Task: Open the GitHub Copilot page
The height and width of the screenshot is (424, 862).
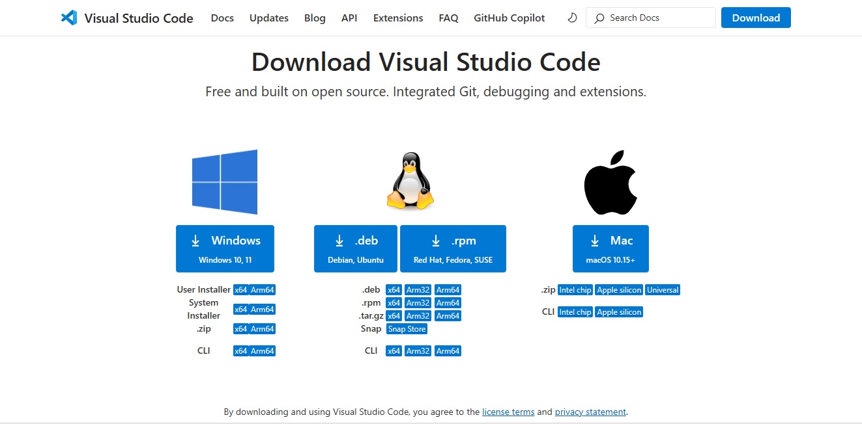Action: pos(509,18)
